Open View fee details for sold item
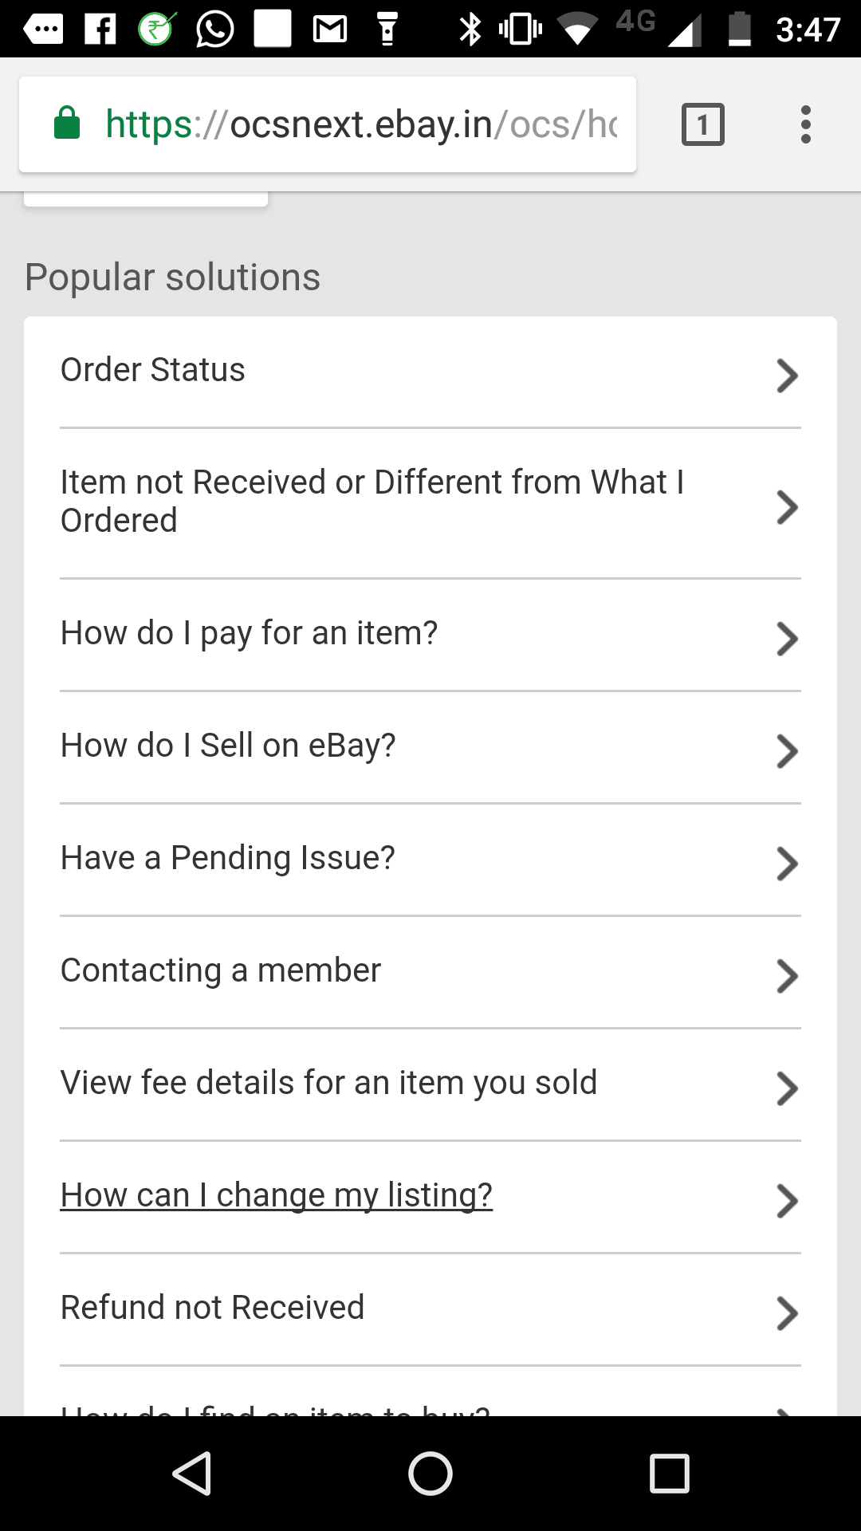The image size is (861, 1531). [328, 1083]
